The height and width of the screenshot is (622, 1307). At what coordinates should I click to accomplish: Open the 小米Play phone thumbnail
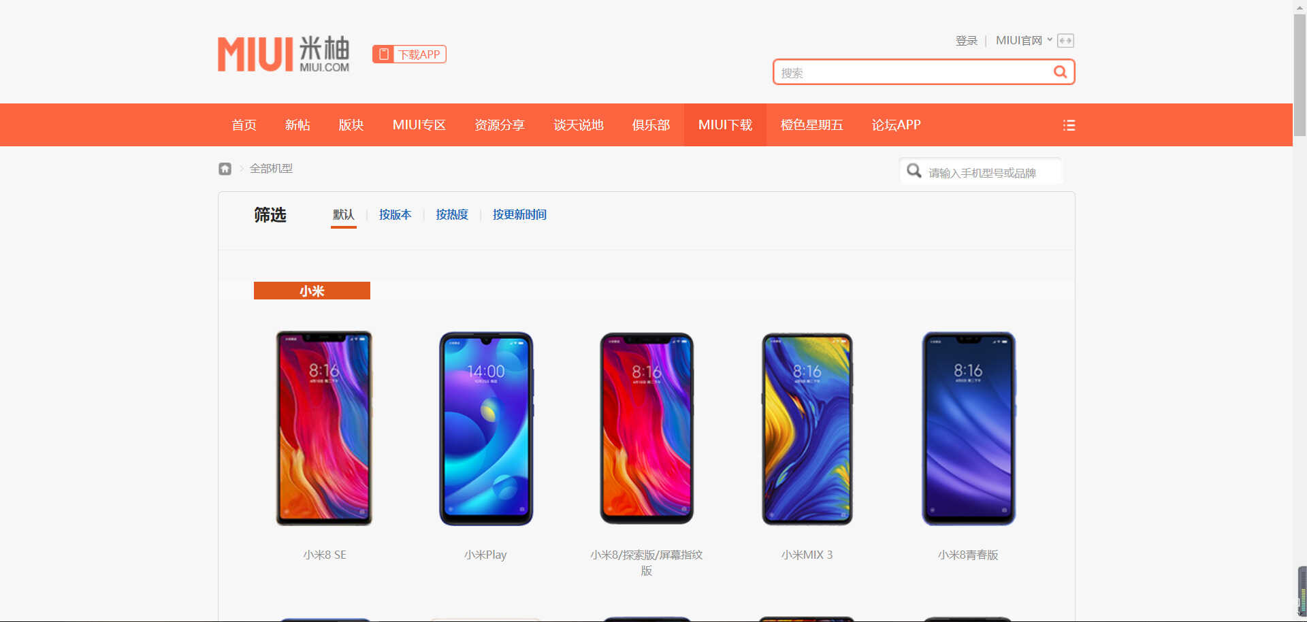[485, 429]
